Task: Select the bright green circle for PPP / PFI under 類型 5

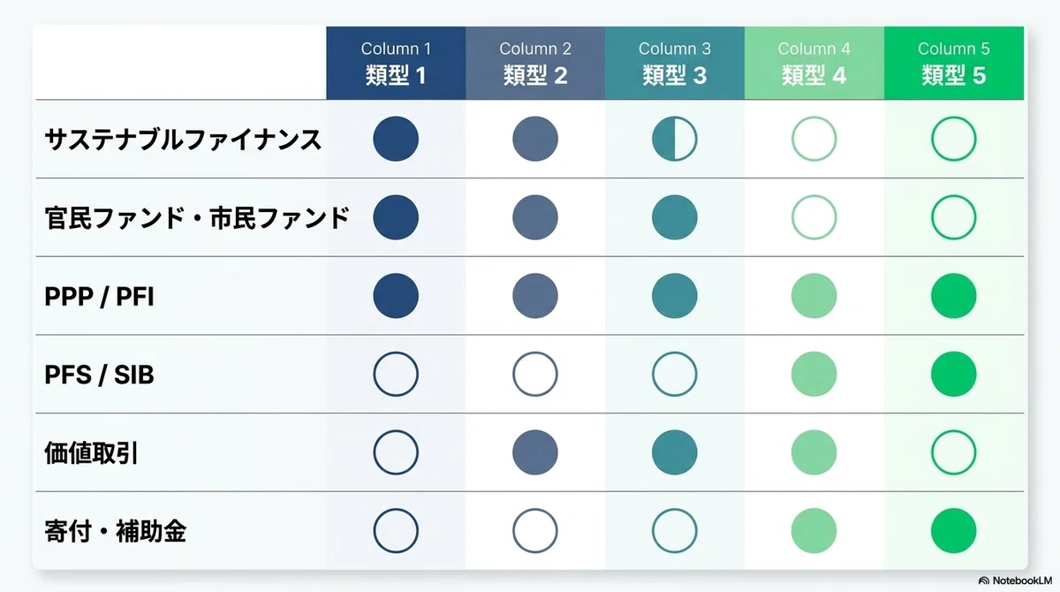Action: (953, 296)
